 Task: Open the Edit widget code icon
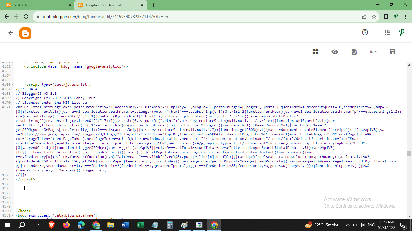[x=315, y=52]
